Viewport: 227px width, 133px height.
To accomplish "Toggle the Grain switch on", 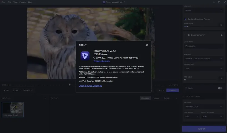I will (x=220, y=88).
